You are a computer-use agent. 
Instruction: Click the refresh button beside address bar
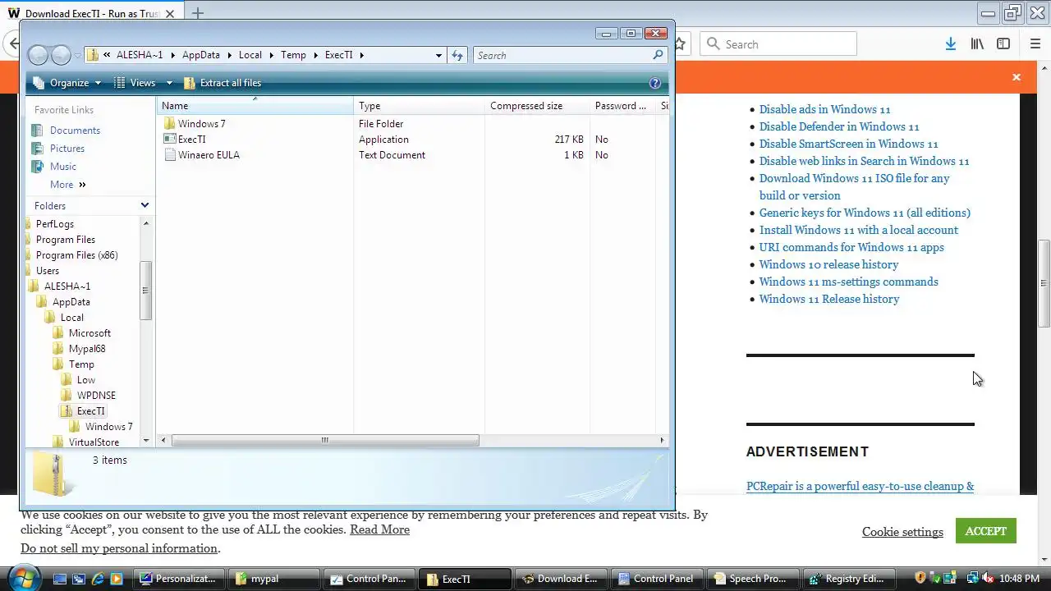(457, 55)
